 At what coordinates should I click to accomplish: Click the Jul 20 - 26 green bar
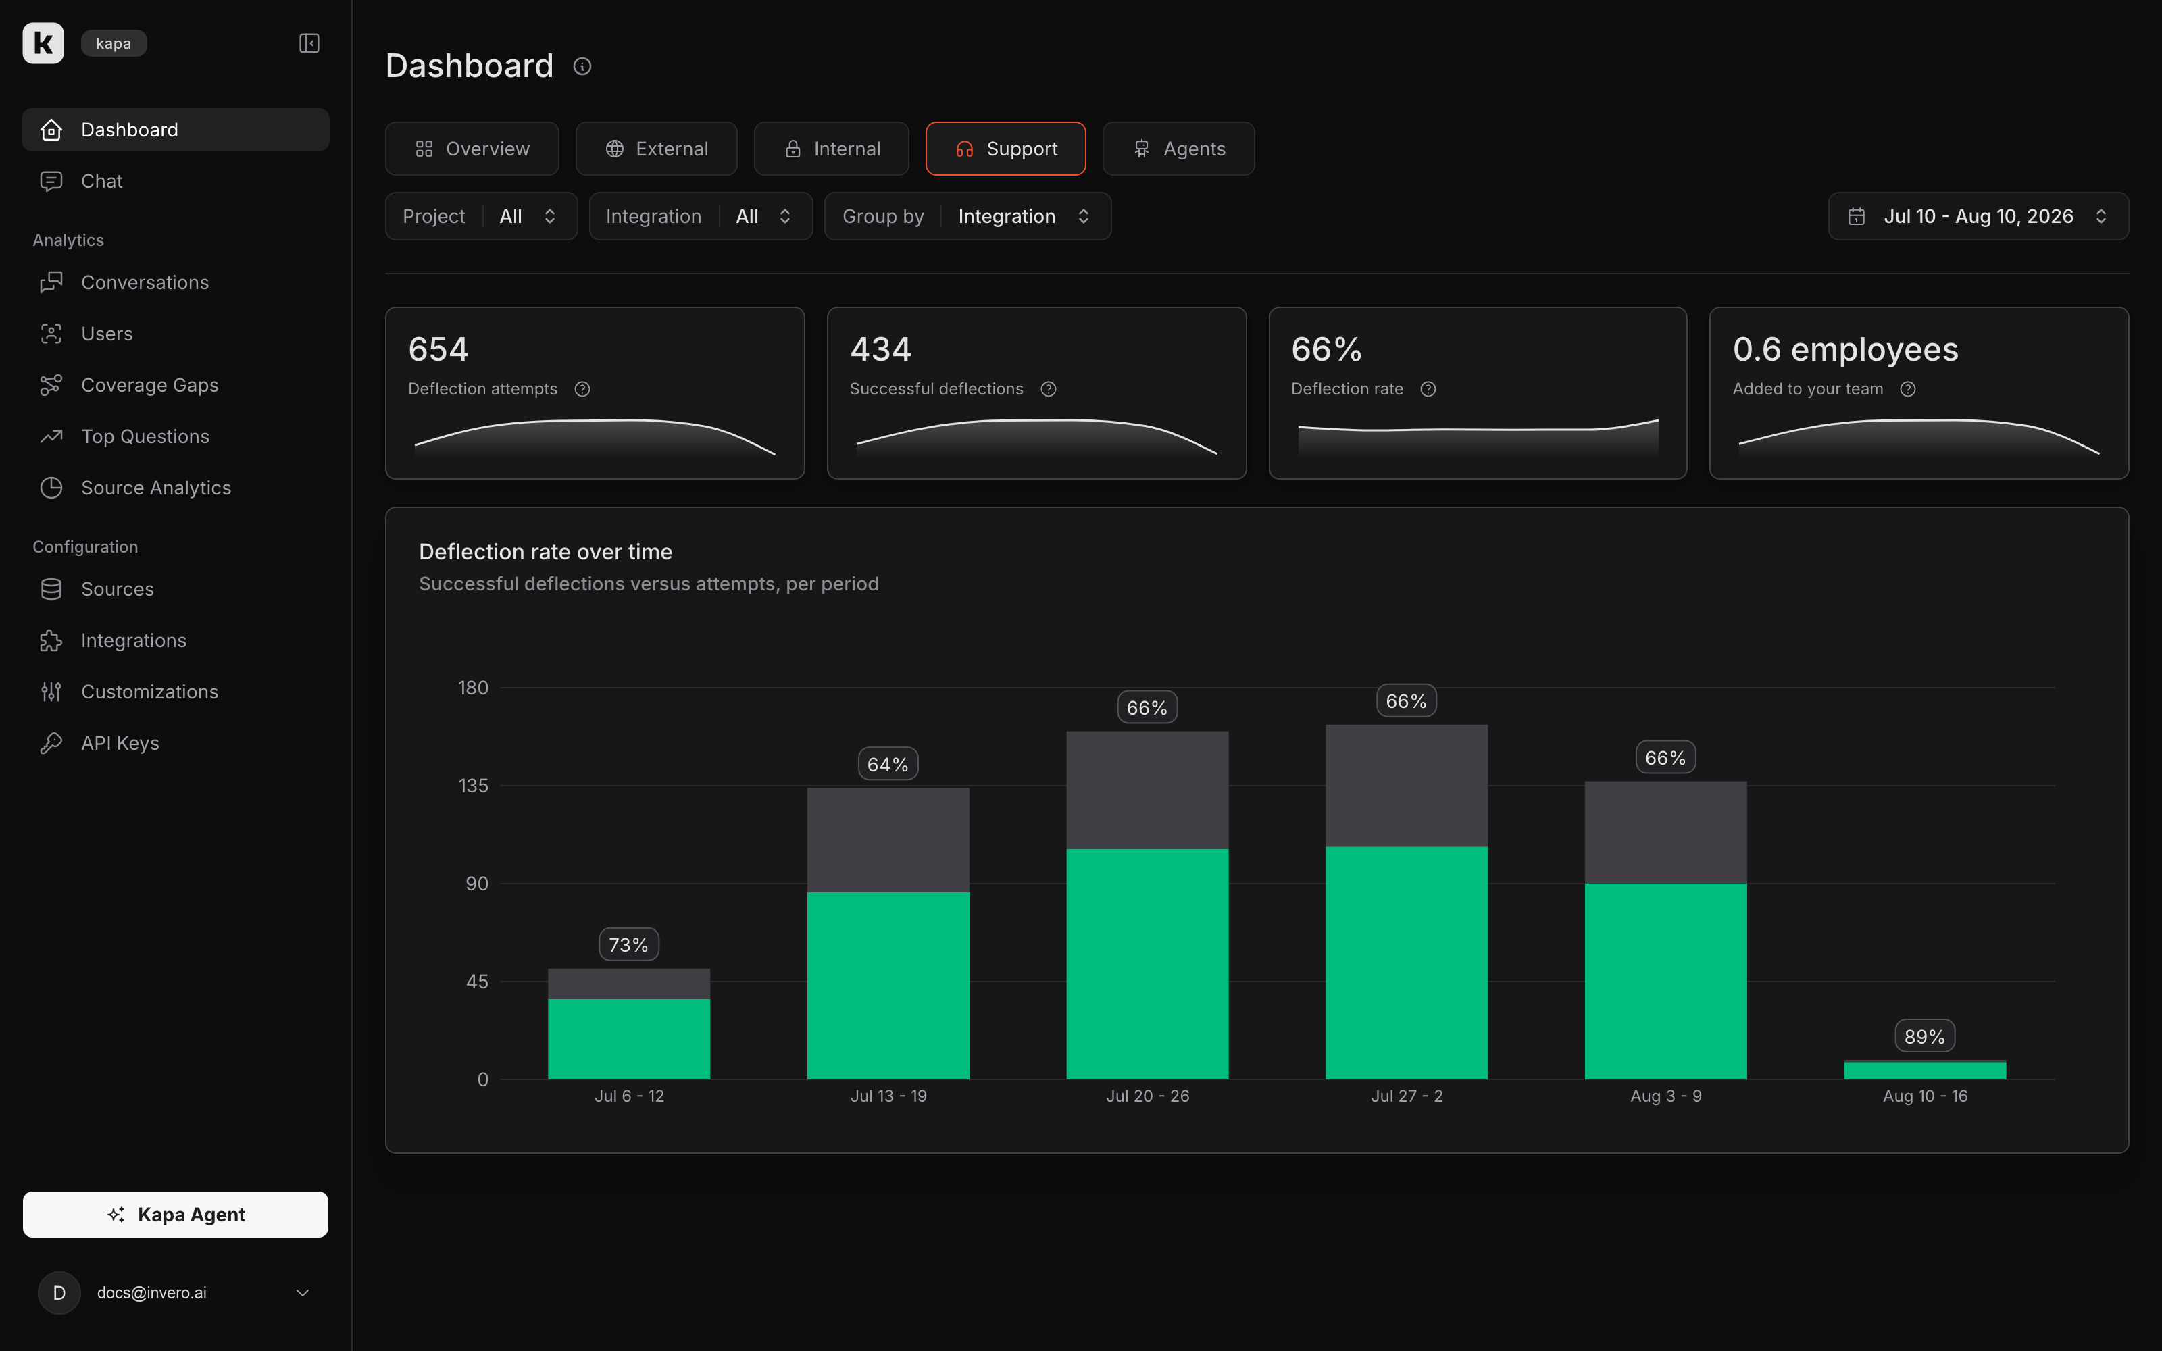coord(1147,964)
